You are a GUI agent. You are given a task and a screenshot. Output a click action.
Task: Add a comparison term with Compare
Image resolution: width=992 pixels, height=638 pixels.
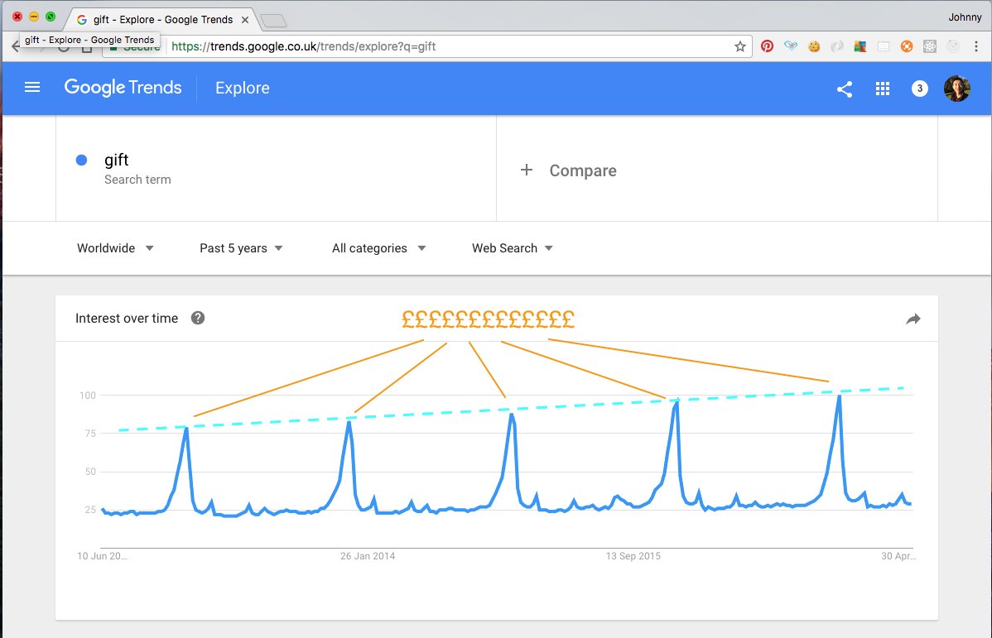(583, 170)
